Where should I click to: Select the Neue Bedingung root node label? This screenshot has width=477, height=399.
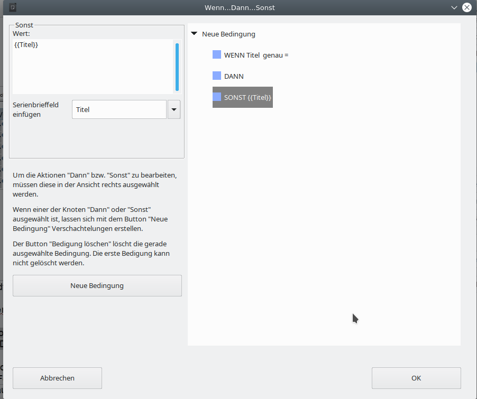click(228, 34)
